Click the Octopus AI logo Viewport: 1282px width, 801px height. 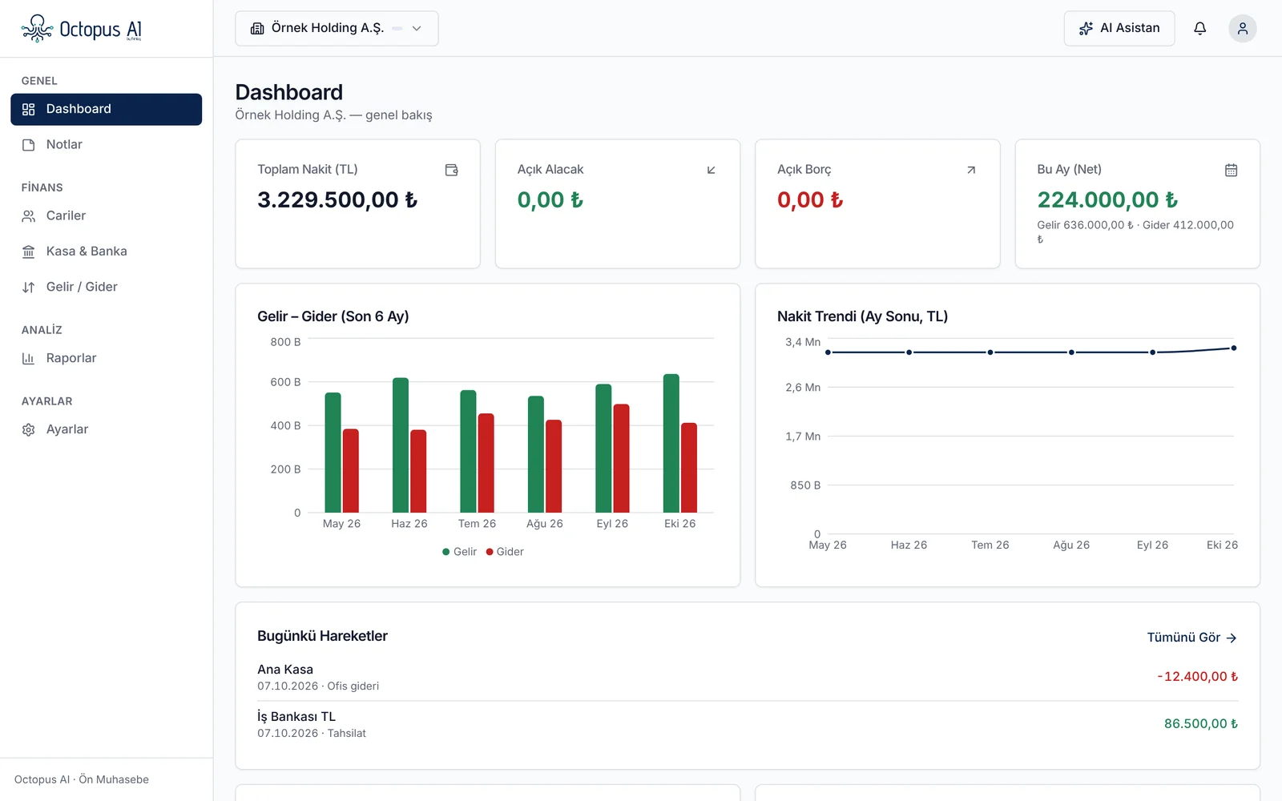pyautogui.click(x=81, y=29)
